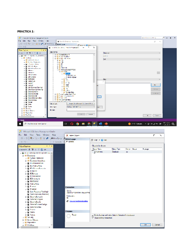This screenshot has width=183, height=238.
Task: Click the refresh icon in lower Object Explorer
Action: 42,149
